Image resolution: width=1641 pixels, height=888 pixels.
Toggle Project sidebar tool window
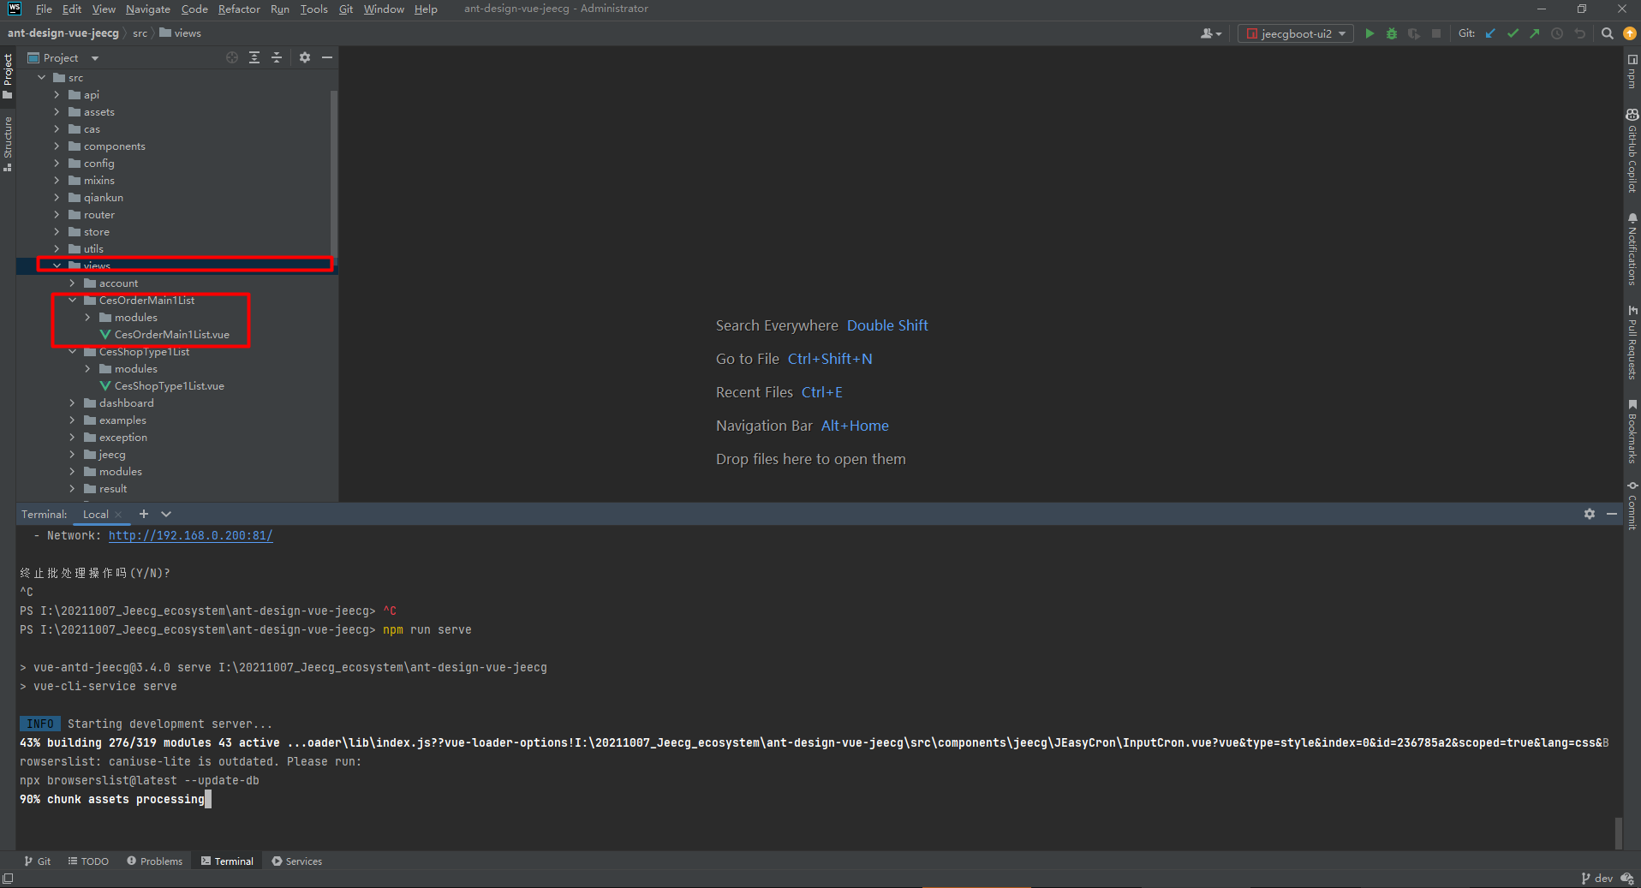8,75
